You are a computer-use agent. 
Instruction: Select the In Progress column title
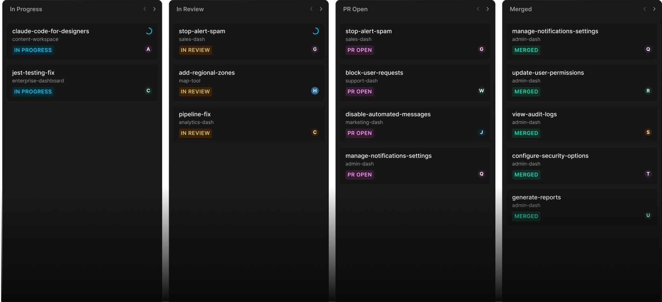tap(26, 9)
